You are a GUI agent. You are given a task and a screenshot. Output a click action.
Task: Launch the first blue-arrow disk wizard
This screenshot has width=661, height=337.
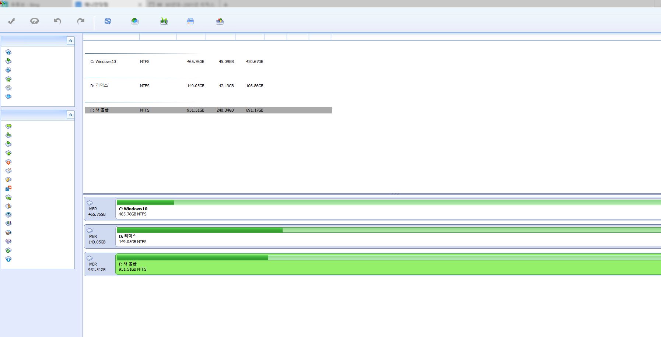tap(8, 52)
